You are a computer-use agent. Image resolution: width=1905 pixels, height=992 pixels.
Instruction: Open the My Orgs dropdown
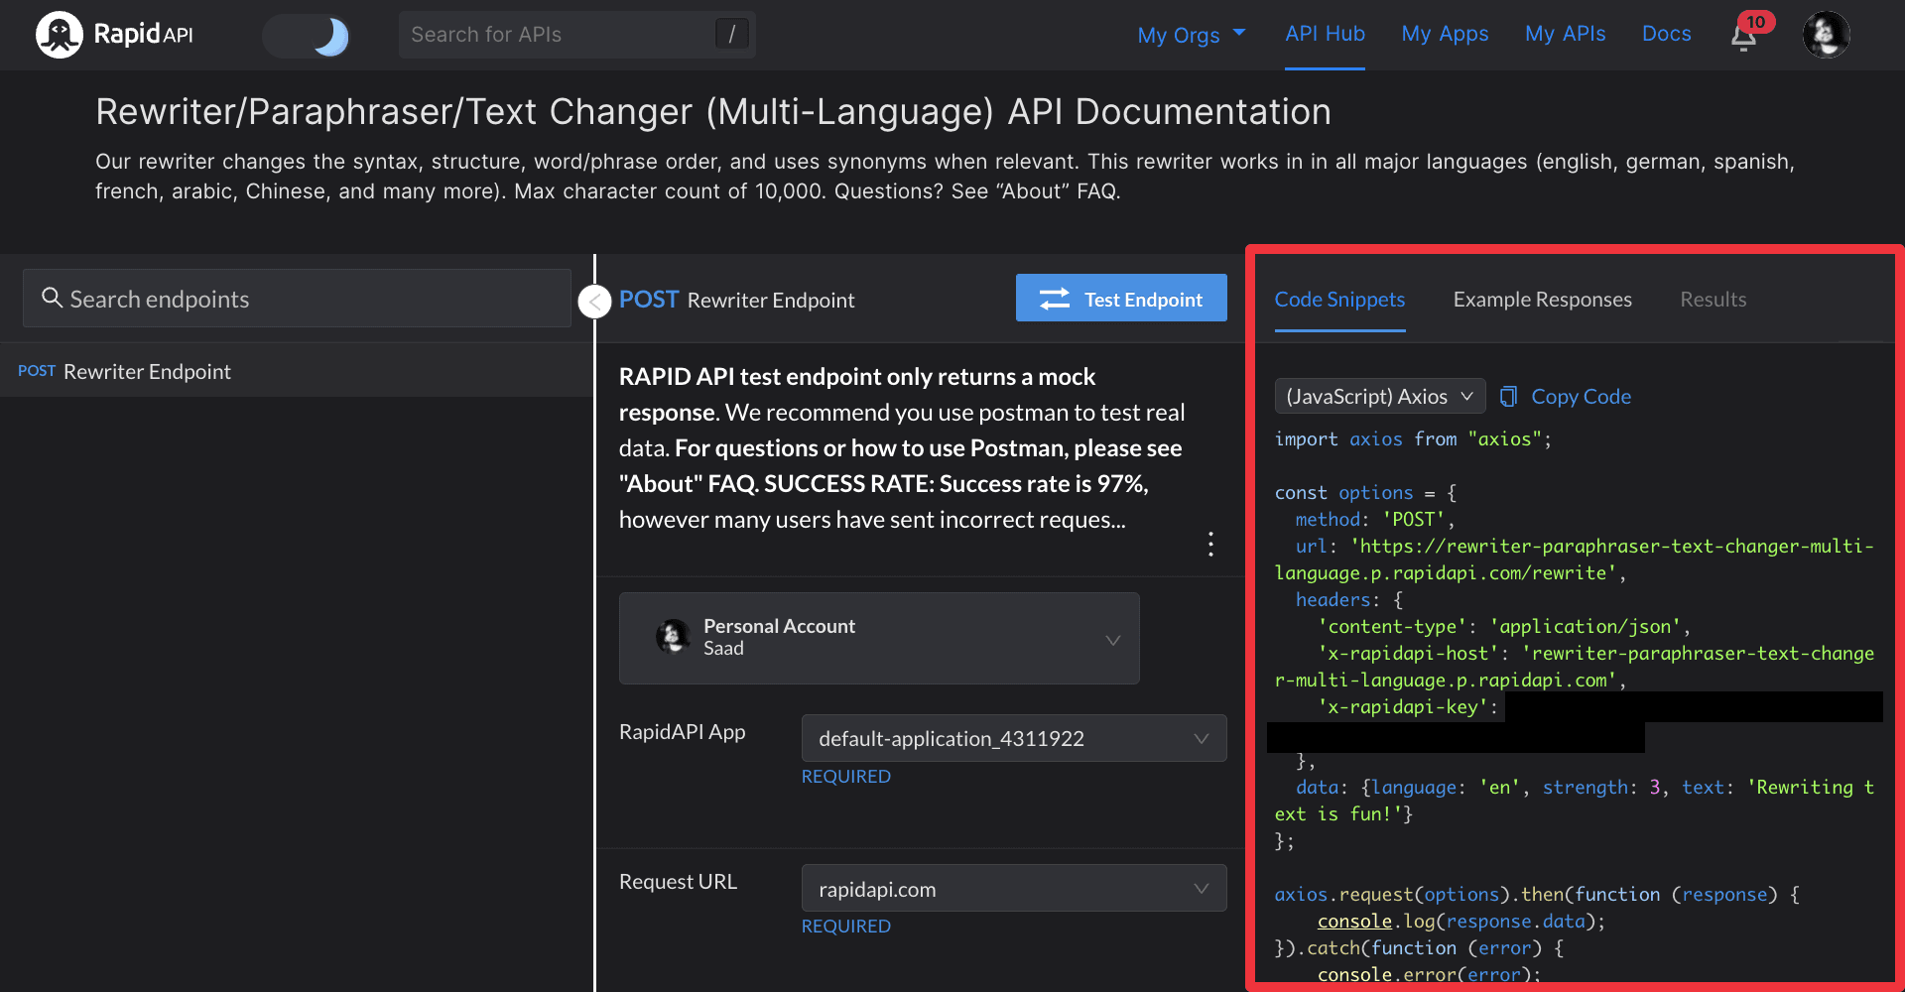coord(1191,35)
